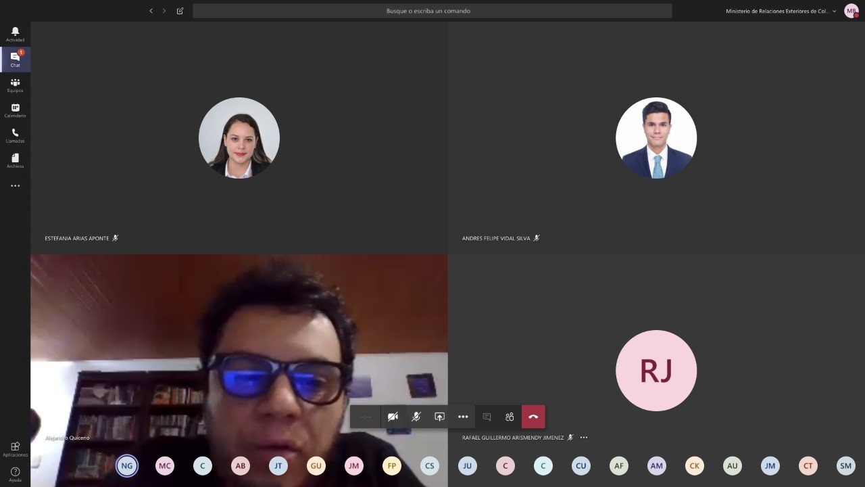Image resolution: width=865 pixels, height=487 pixels.
Task: Open the Llamadas phone icon
Action: click(15, 135)
